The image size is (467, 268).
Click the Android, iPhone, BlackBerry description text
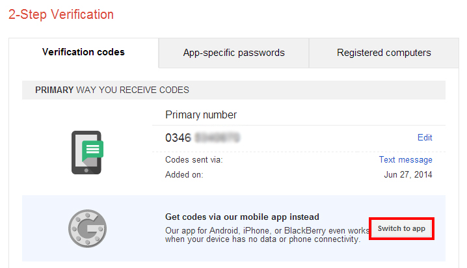tap(267, 229)
